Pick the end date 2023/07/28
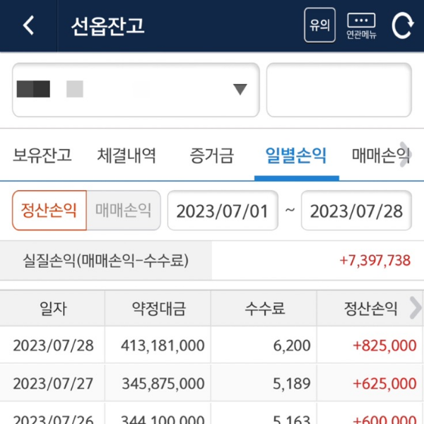 point(356,211)
